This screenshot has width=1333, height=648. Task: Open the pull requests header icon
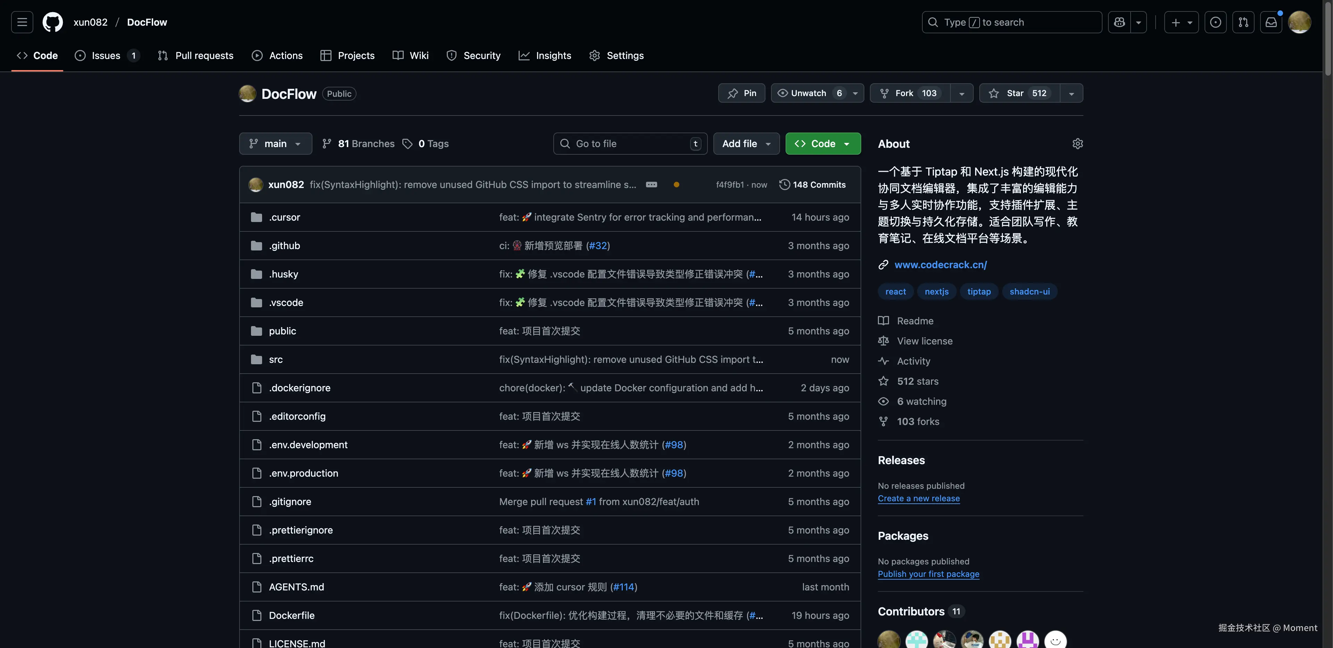pyautogui.click(x=1243, y=22)
